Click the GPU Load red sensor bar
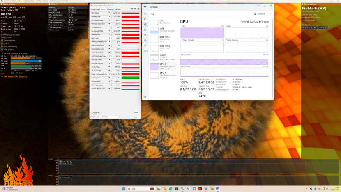 click(x=130, y=39)
